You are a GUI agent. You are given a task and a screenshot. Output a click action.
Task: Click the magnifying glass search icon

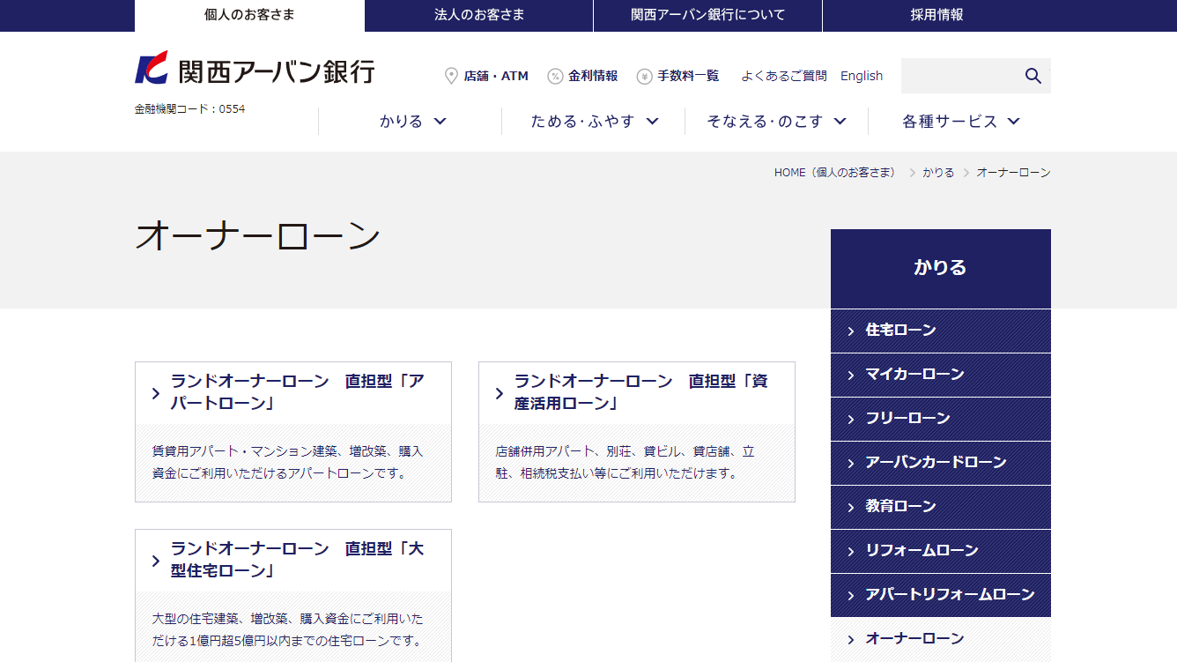coord(1033,76)
